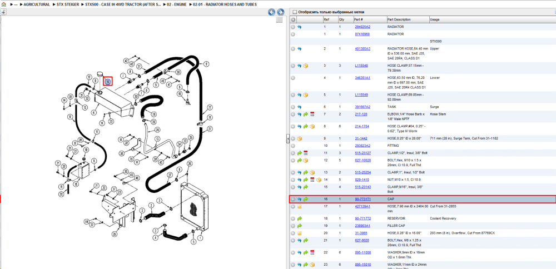Toggle select-all circle in table header
The height and width of the screenshot is (269, 556).
click(x=293, y=19)
